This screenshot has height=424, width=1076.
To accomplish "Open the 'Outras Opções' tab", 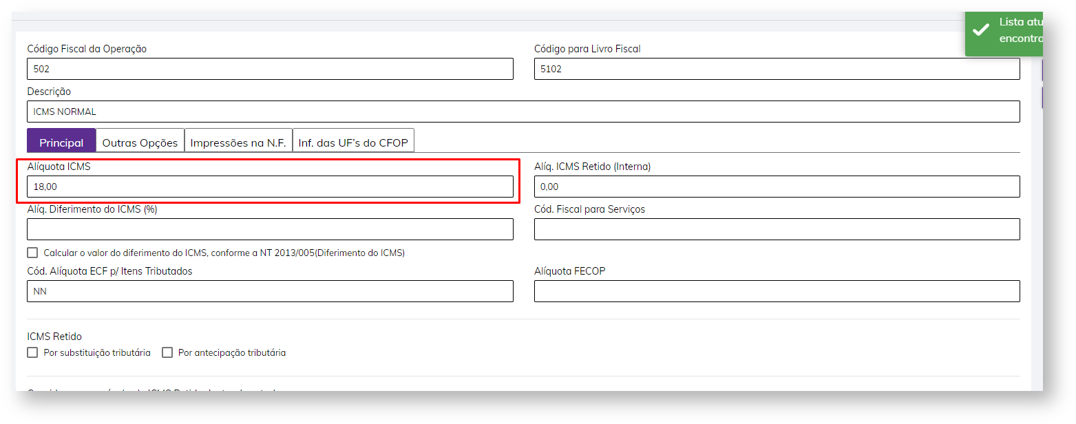I will click(x=140, y=142).
